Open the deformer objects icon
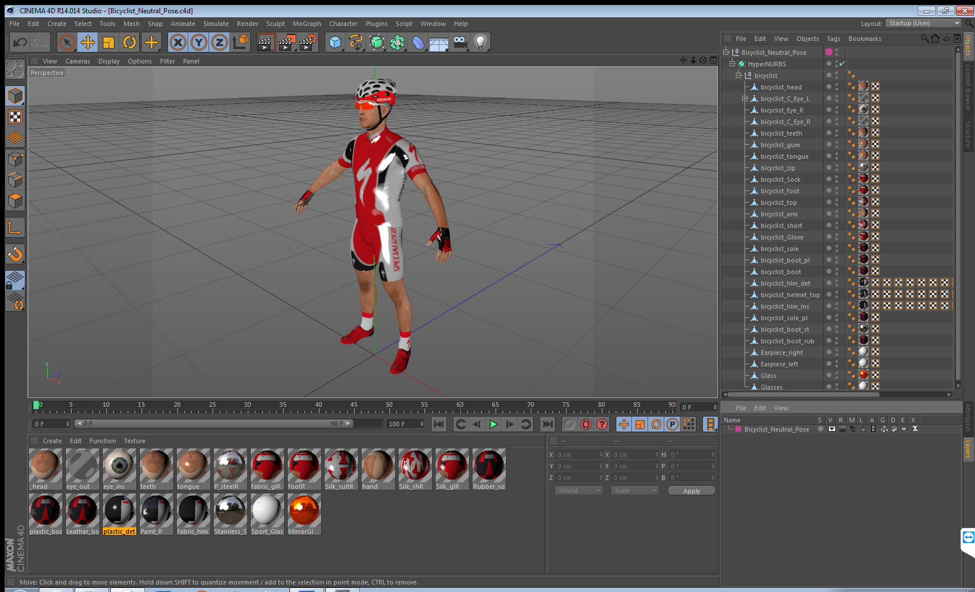This screenshot has height=592, width=975. click(x=418, y=42)
